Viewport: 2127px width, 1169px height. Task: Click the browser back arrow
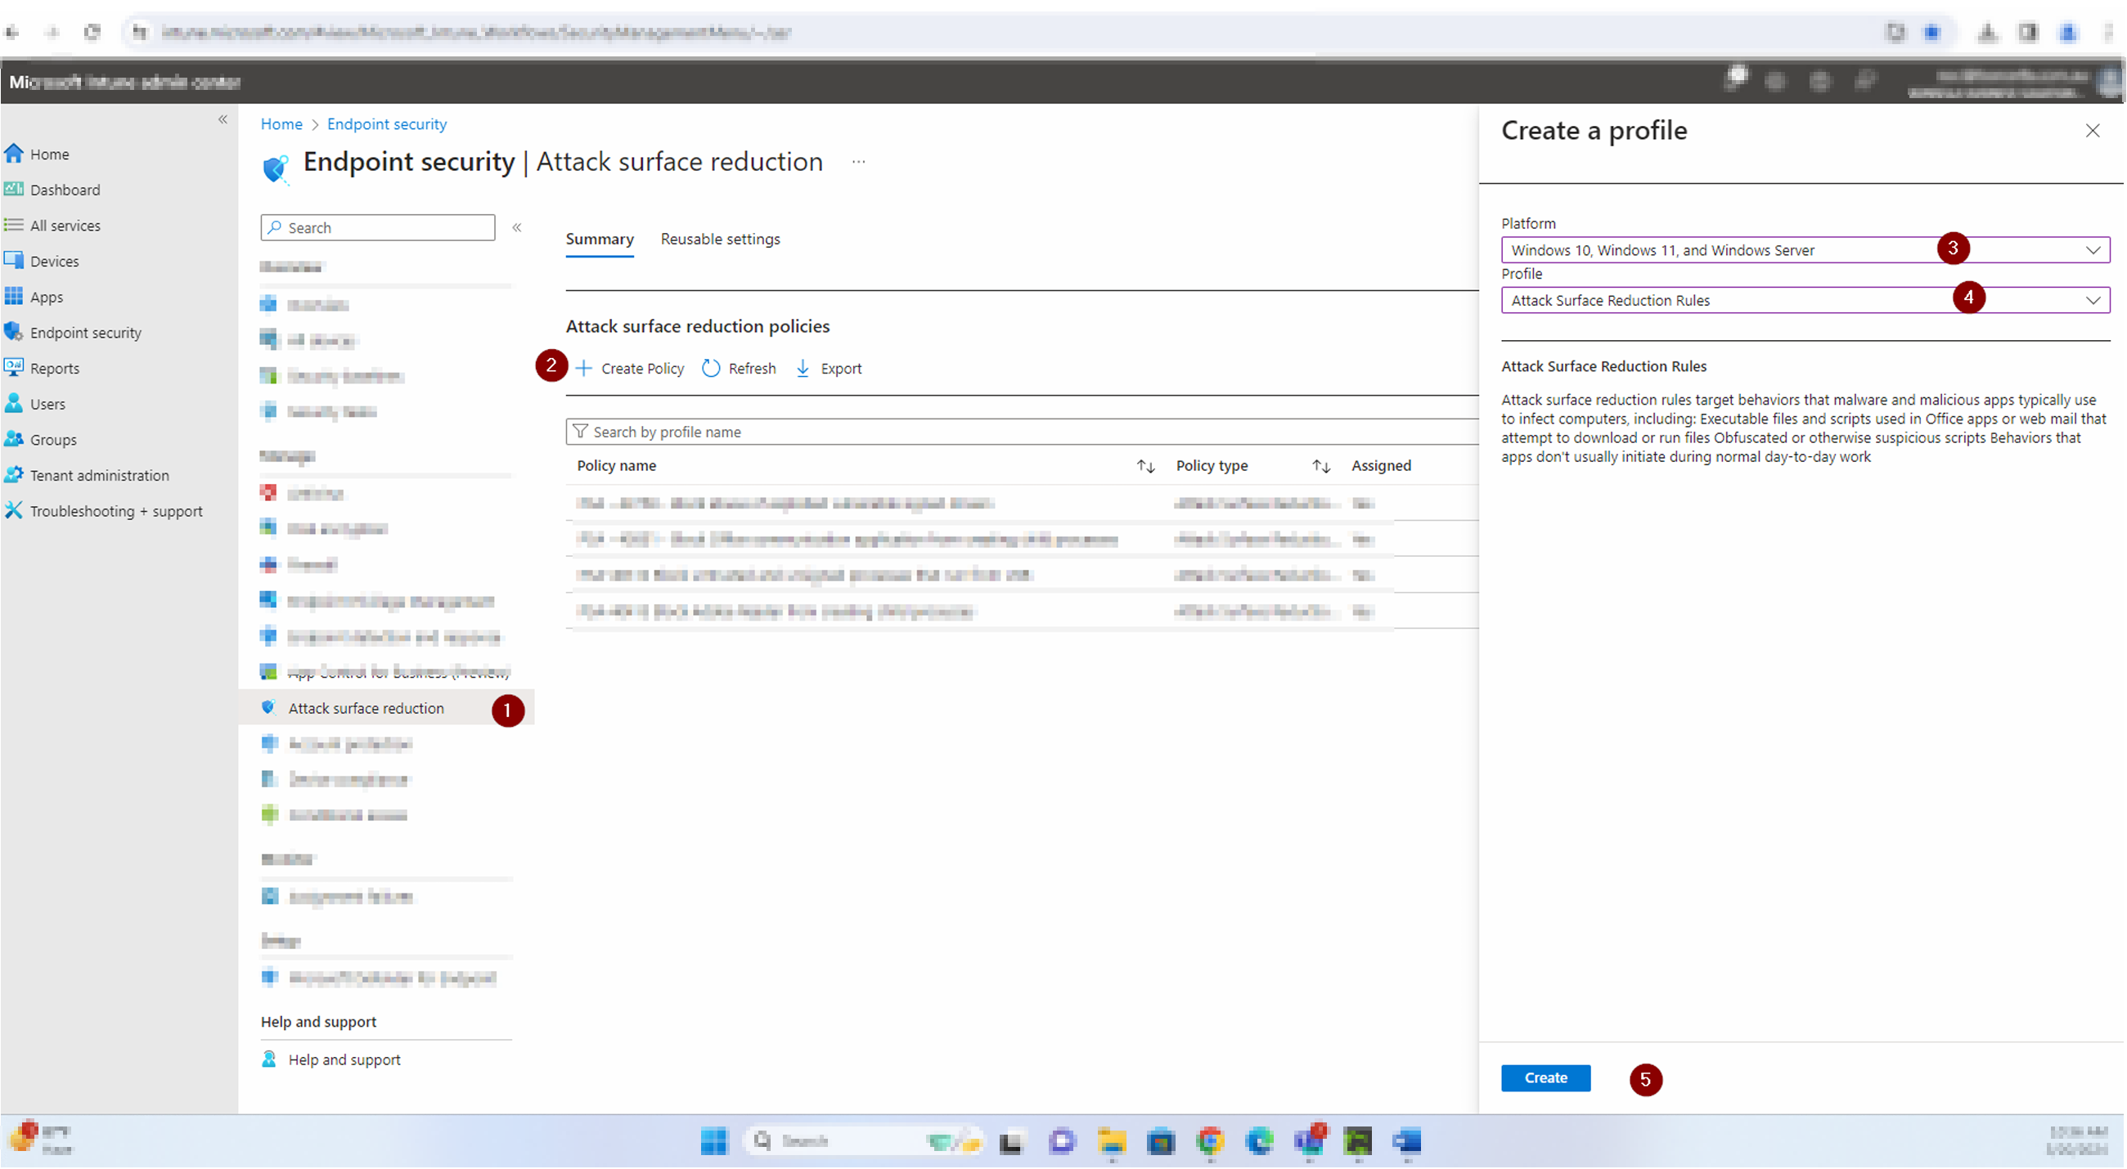[12, 32]
